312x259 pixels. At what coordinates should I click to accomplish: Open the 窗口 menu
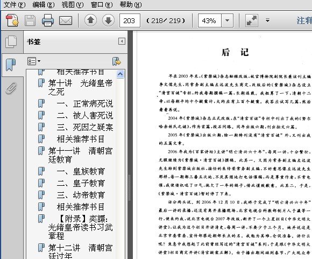[102, 4]
